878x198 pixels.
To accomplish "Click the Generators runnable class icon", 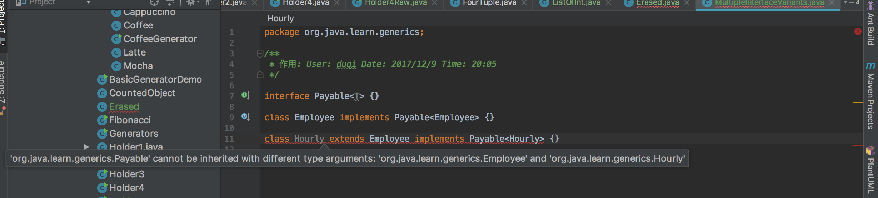I will coord(102,134).
